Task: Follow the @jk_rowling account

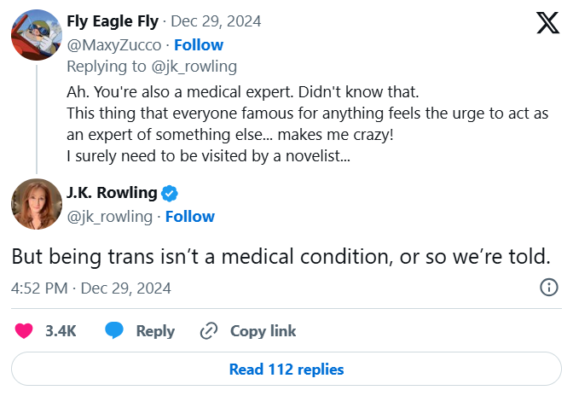Action: pyautogui.click(x=189, y=217)
